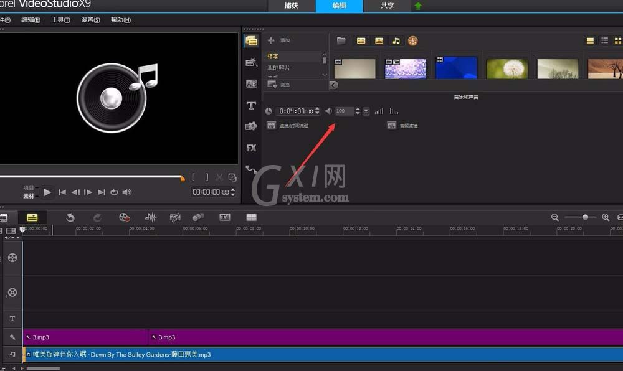Viewport: 623px width, 371px height.
Task: Jump to the start of the preview
Action: click(62, 192)
